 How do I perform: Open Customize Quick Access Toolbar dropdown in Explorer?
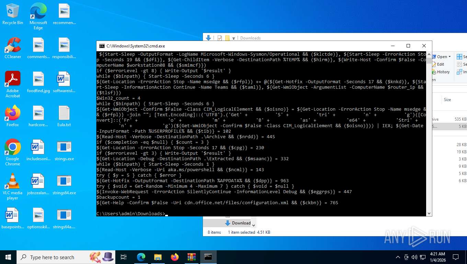pyautogui.click(x=233, y=38)
